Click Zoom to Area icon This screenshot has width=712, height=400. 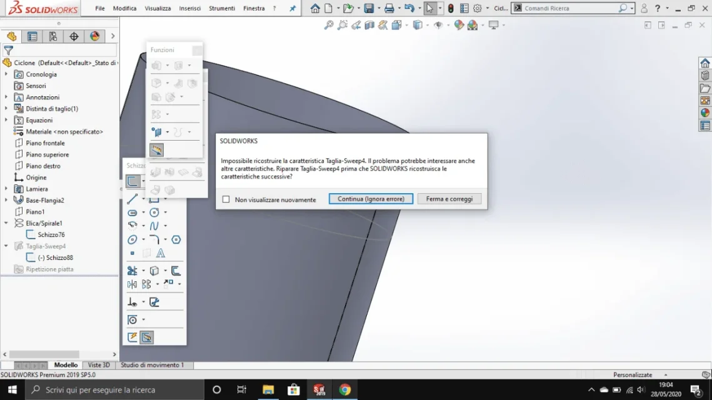coord(343,25)
